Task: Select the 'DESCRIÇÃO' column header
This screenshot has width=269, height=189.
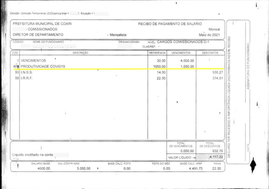Action: click(x=80, y=53)
